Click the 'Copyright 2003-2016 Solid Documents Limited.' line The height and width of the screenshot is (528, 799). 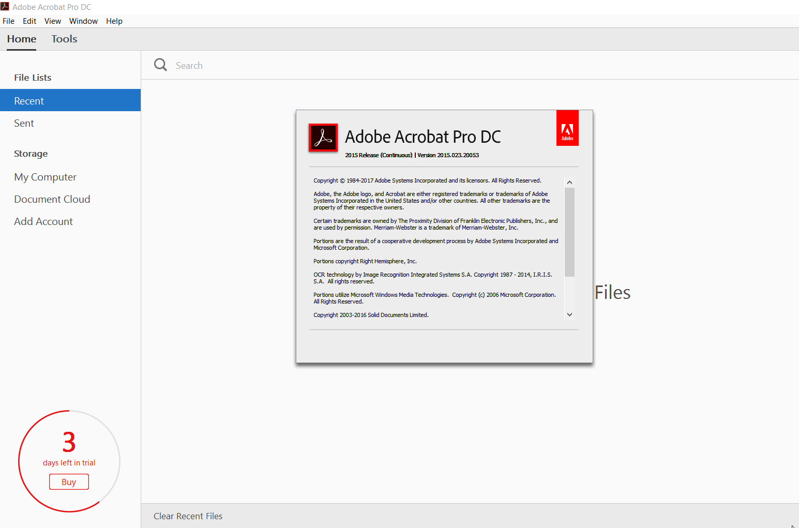(371, 315)
